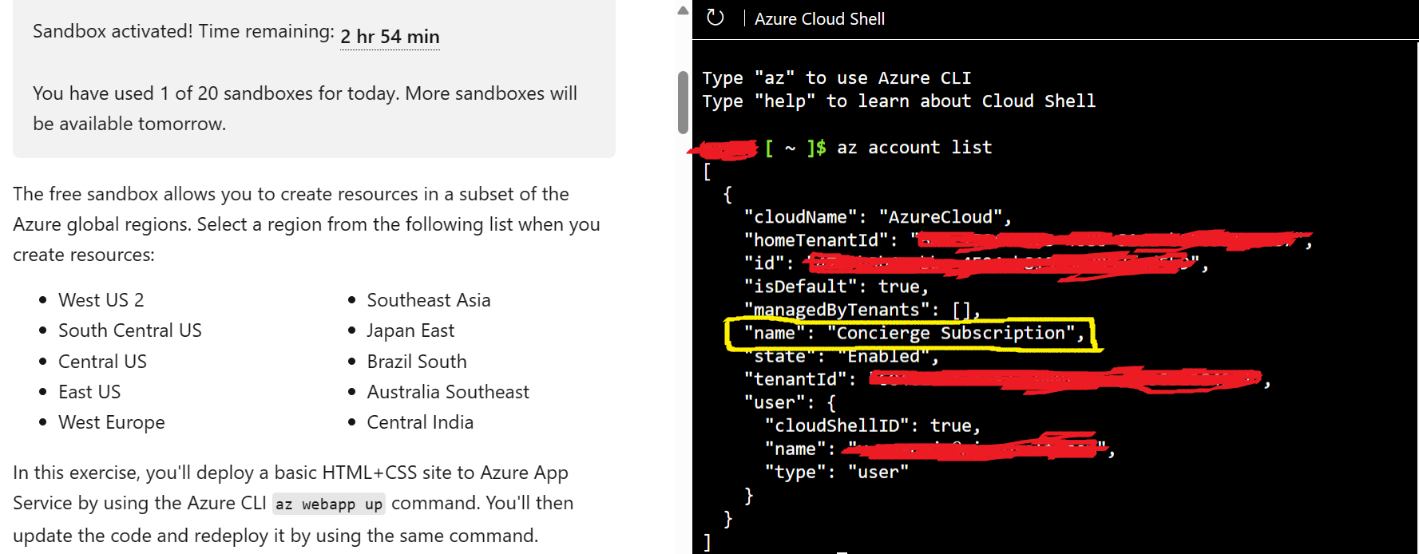Screen dimensions: 1419x554
Task: Click the "cloudShellID": true line
Action: click(x=873, y=425)
